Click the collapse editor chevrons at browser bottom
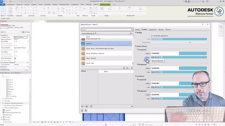 tap(132, 106)
